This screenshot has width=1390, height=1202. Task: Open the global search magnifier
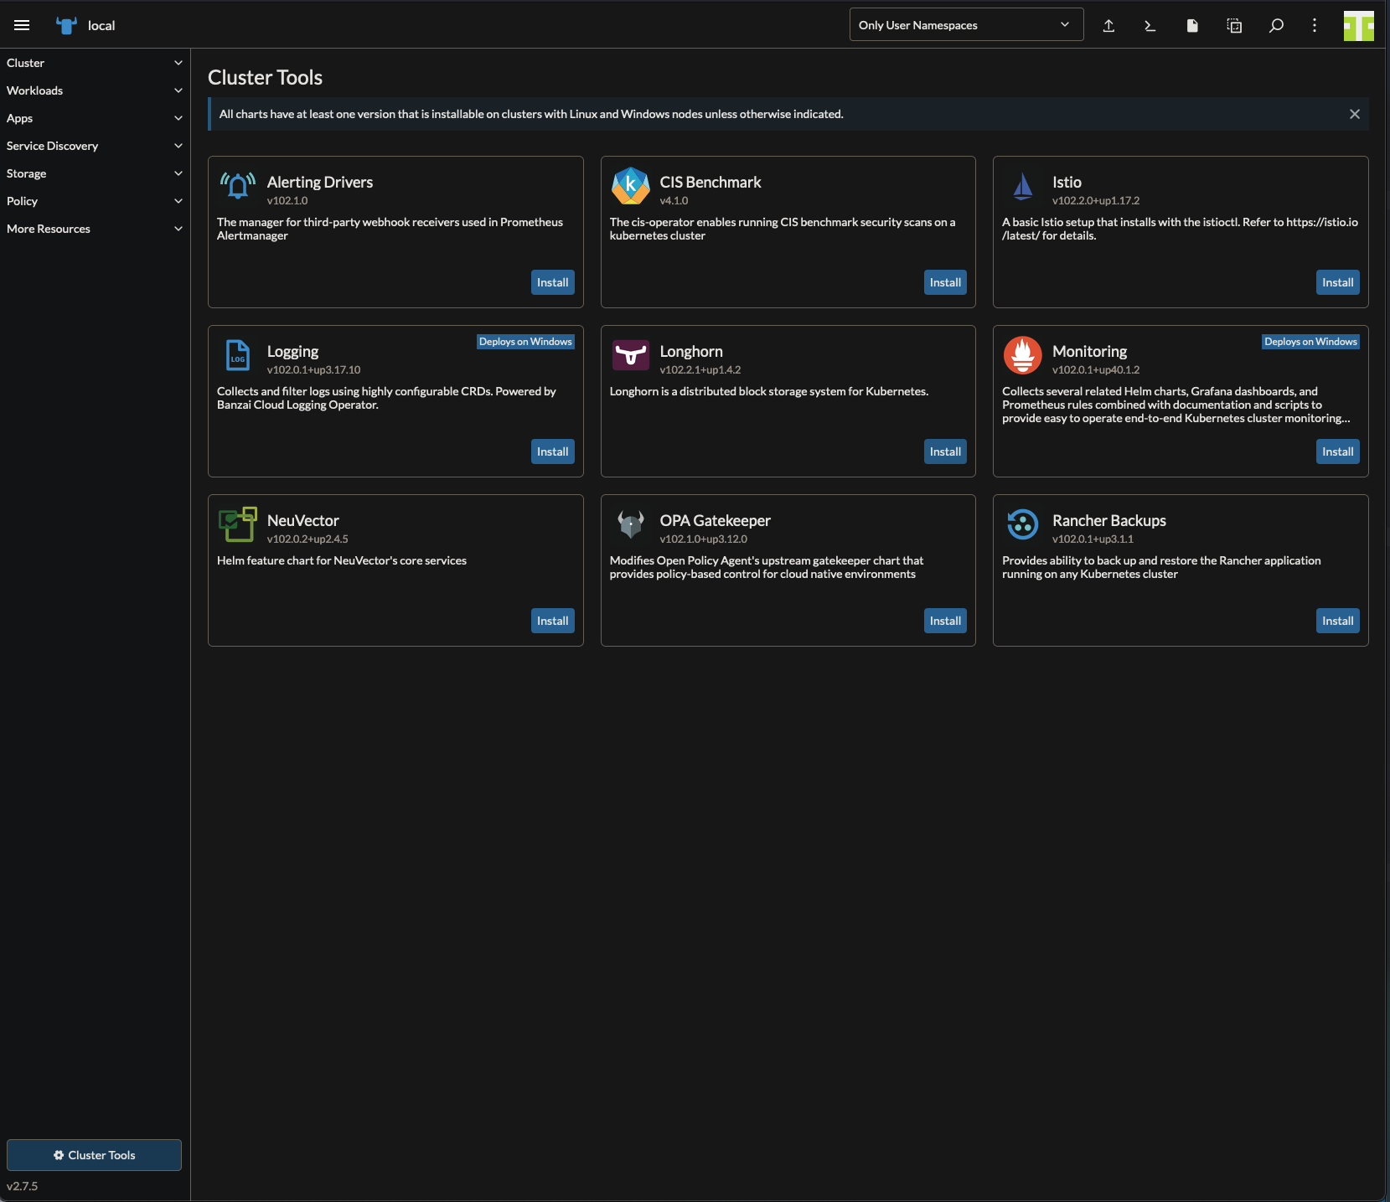click(x=1275, y=26)
